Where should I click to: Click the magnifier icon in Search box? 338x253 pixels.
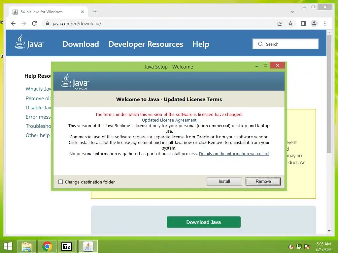pyautogui.click(x=260, y=44)
